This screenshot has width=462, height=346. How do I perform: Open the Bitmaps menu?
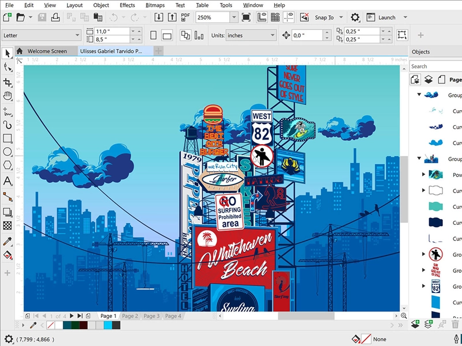click(155, 5)
